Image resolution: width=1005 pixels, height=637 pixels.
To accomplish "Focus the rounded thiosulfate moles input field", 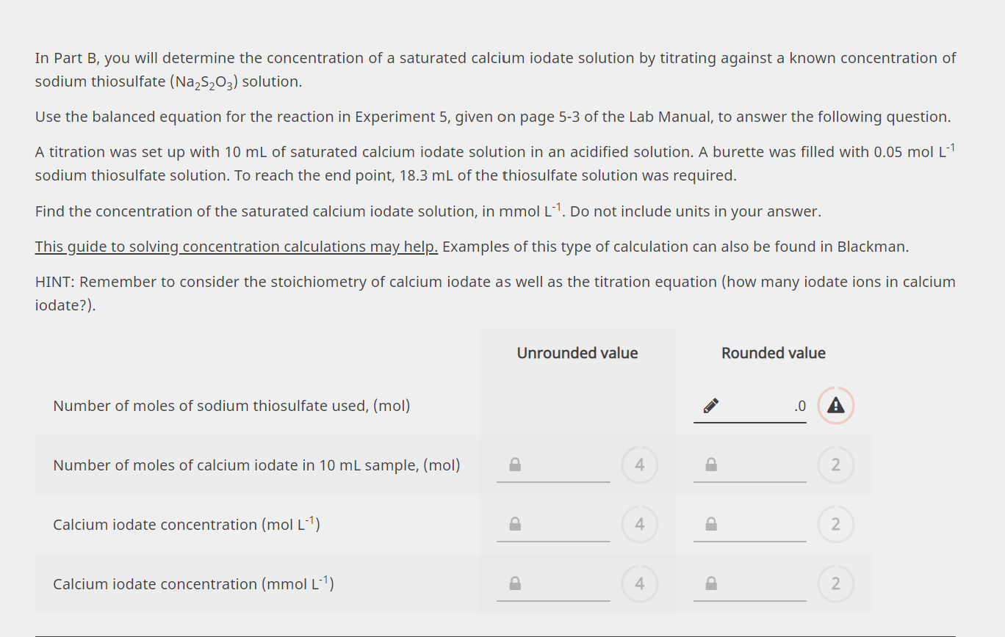I will pos(750,405).
